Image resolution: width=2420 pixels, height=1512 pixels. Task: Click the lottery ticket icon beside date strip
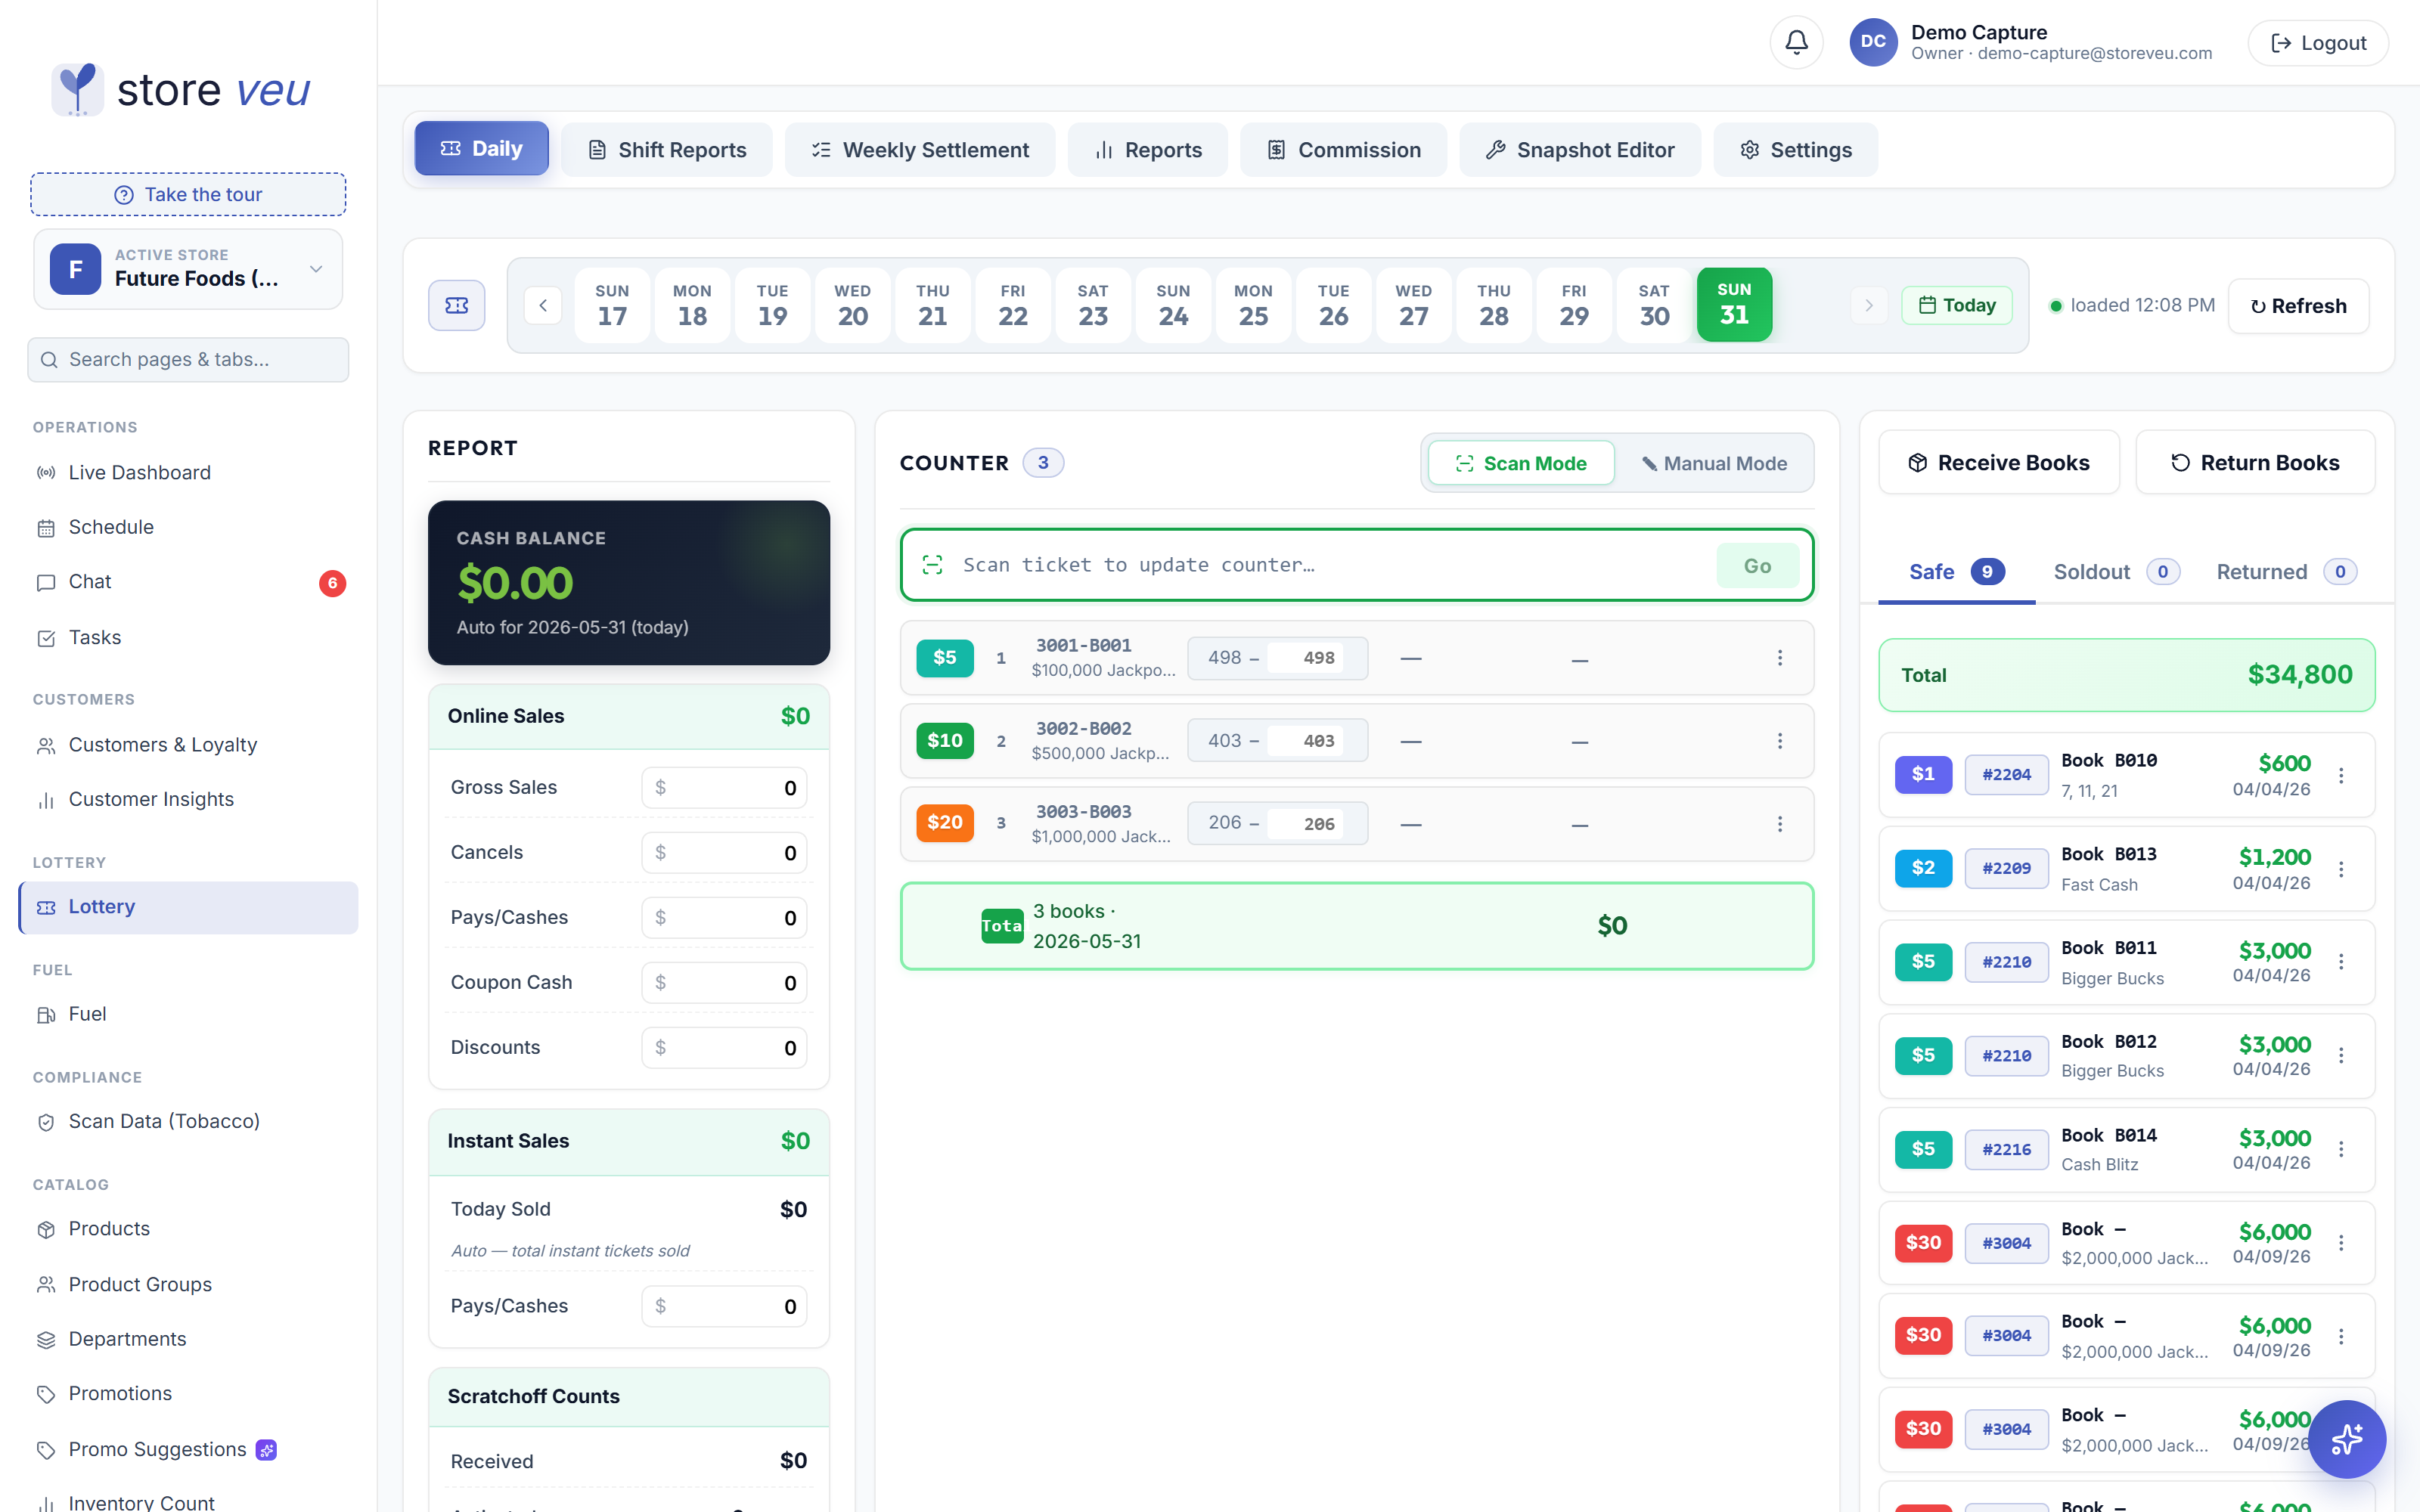(x=457, y=305)
